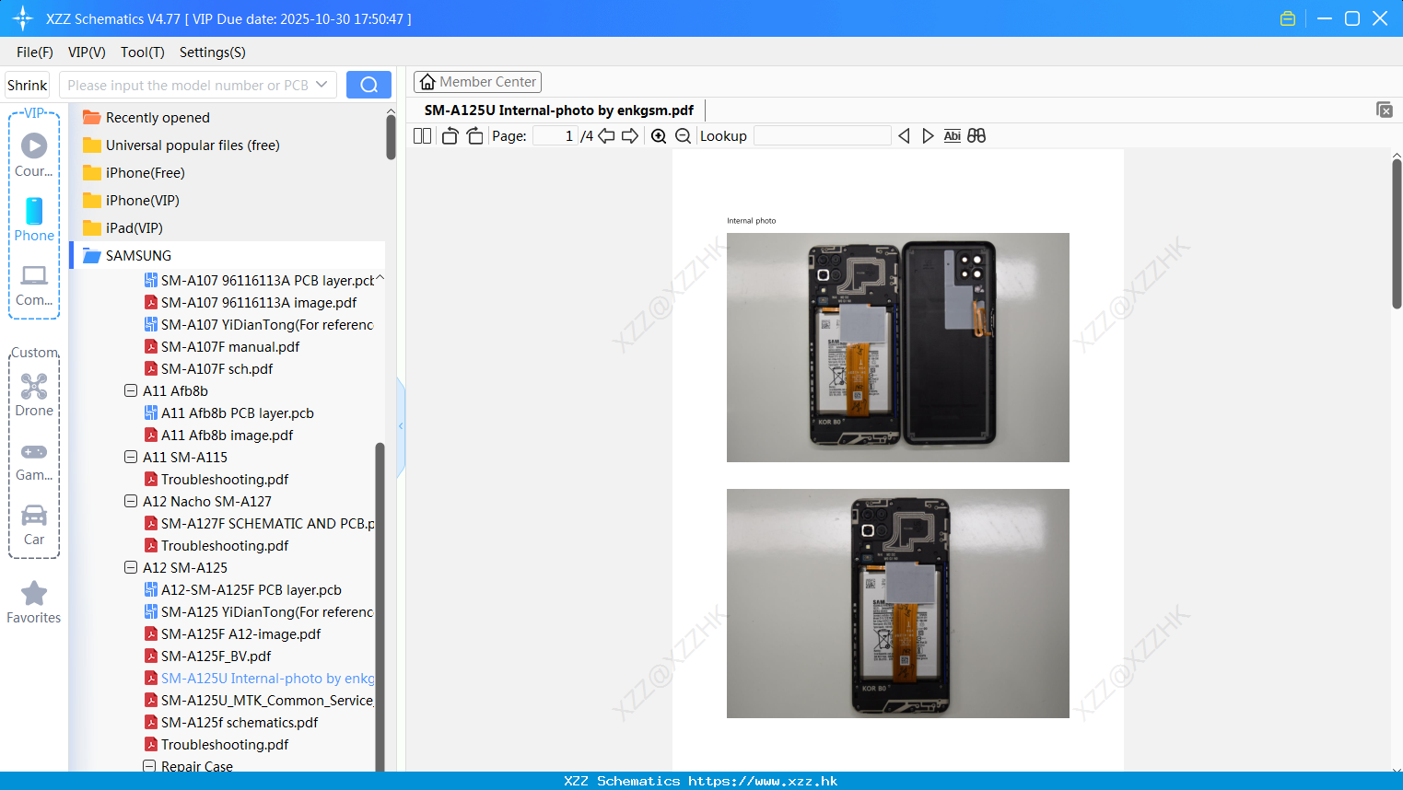Find previous lookup result triangle

904,135
